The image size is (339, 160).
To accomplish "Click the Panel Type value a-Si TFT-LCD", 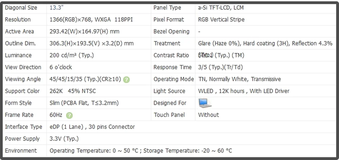I will coord(221,8).
